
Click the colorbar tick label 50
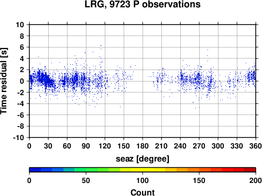[x=86, y=180]
